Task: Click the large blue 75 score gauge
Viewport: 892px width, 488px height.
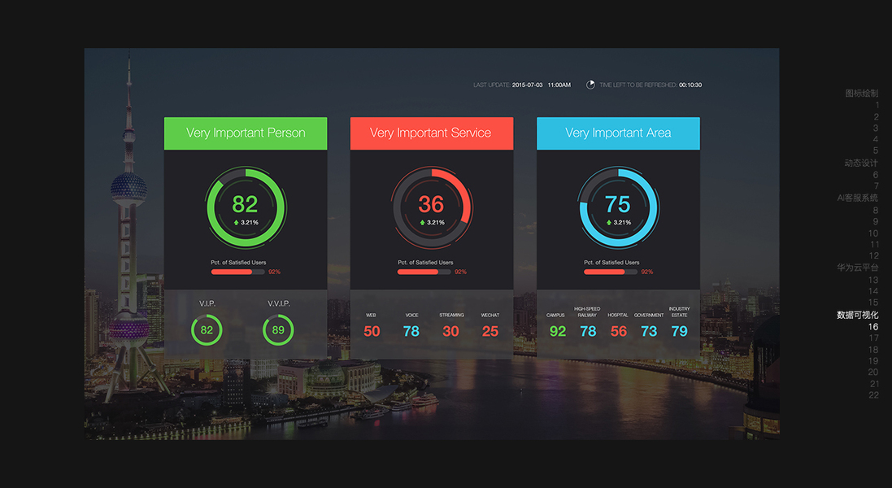Action: pyautogui.click(x=618, y=207)
